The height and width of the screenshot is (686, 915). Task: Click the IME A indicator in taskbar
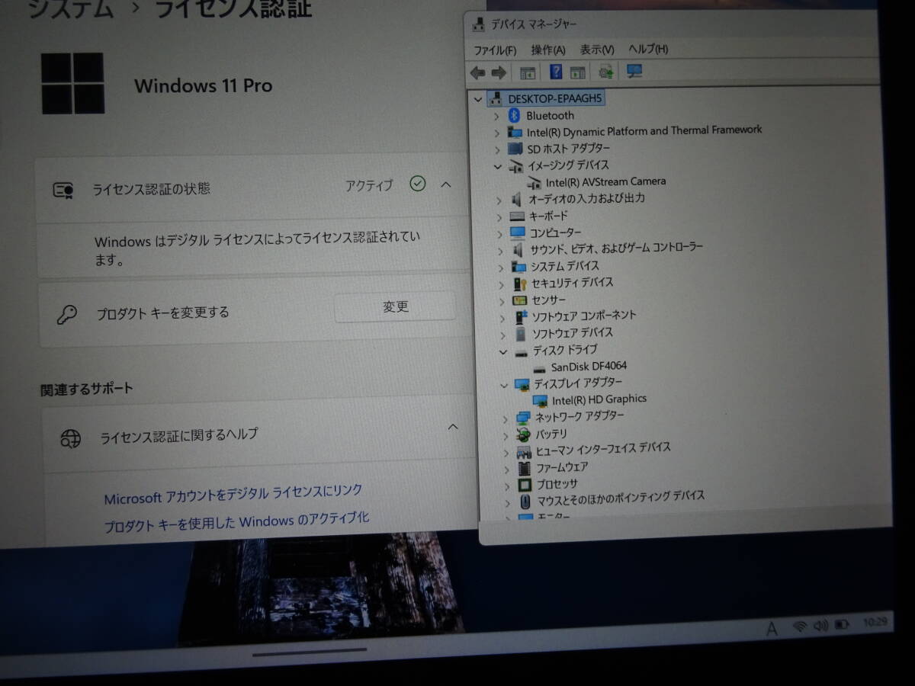pos(772,628)
